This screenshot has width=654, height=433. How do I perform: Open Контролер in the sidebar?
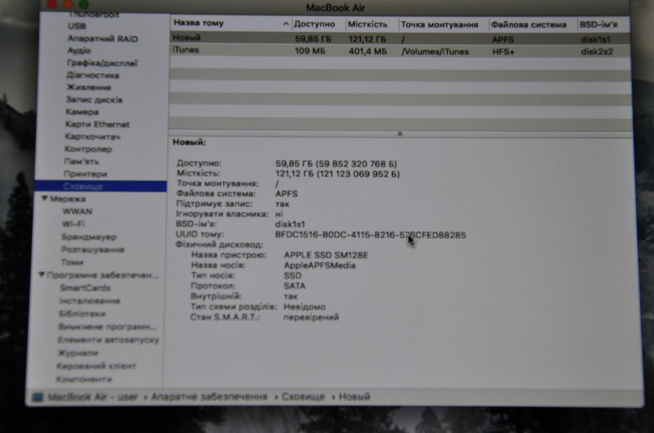pyautogui.click(x=88, y=149)
